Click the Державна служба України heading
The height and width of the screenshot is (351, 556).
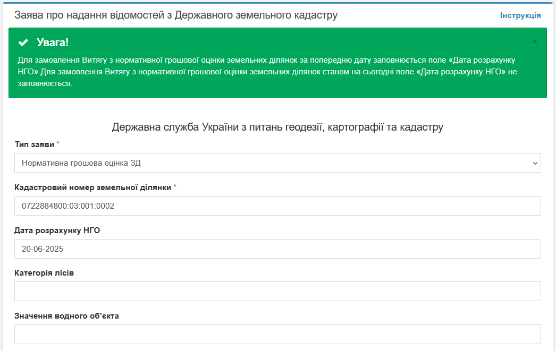coord(277,127)
